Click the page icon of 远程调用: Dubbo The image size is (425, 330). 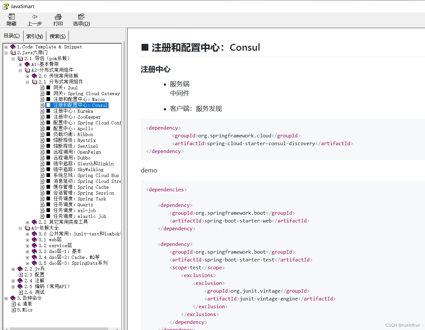tap(42, 158)
